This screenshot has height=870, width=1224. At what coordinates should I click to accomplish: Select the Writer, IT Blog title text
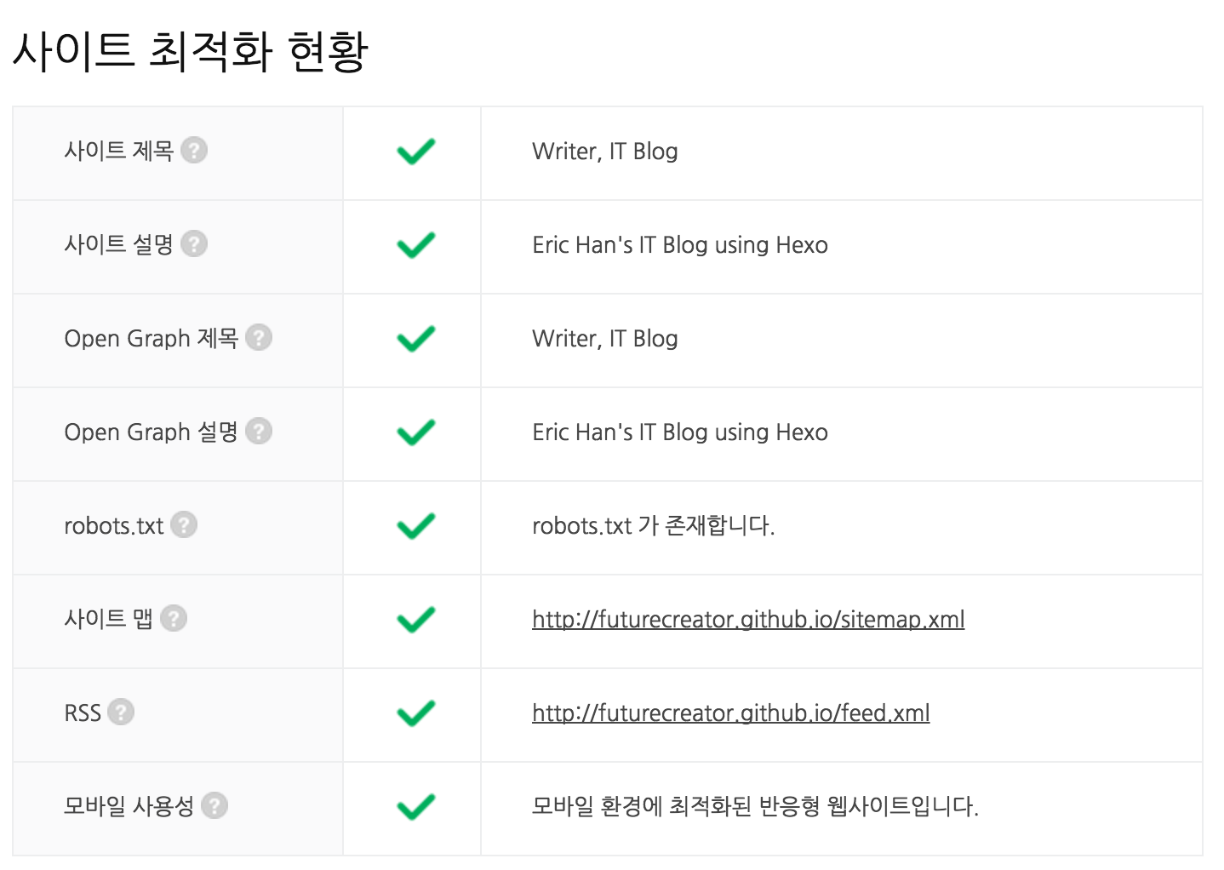click(604, 152)
